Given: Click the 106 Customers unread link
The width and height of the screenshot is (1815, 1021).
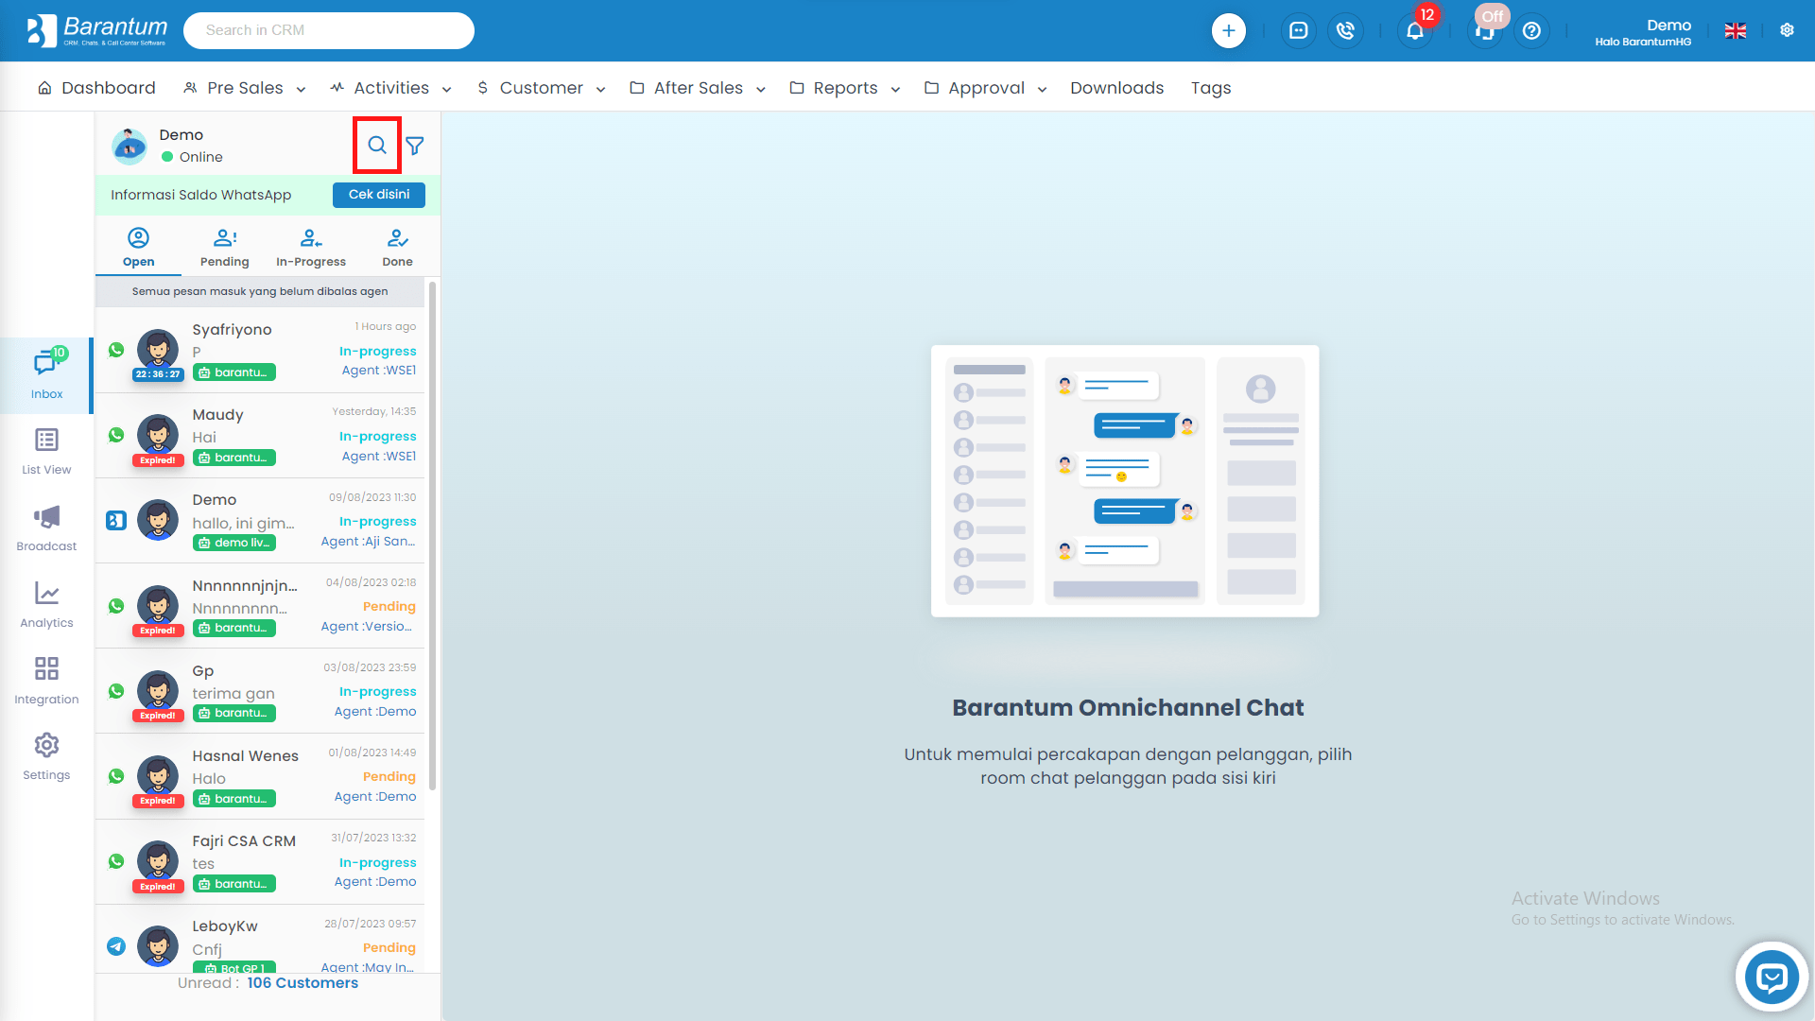Looking at the screenshot, I should coord(302,983).
